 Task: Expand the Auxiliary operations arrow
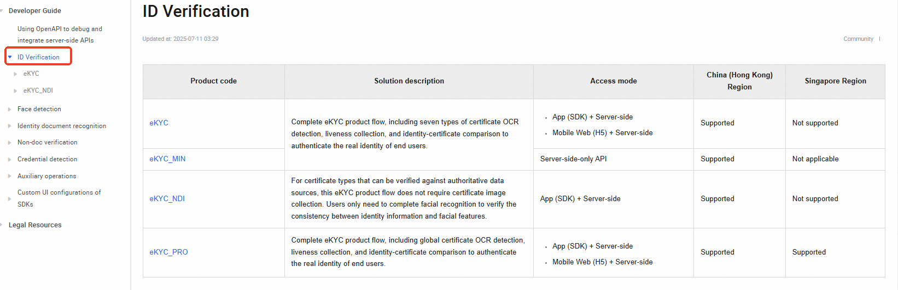(x=10, y=176)
